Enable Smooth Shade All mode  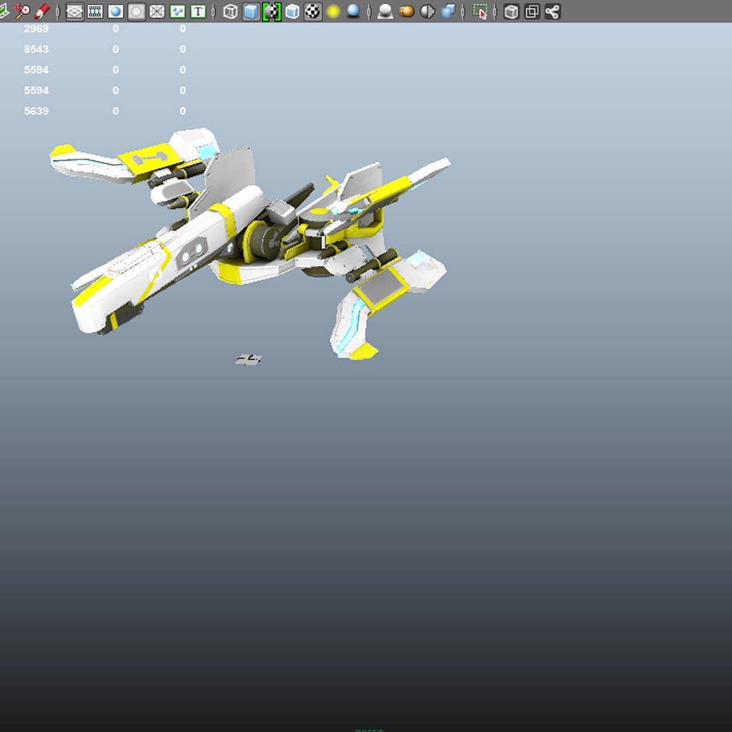click(251, 12)
